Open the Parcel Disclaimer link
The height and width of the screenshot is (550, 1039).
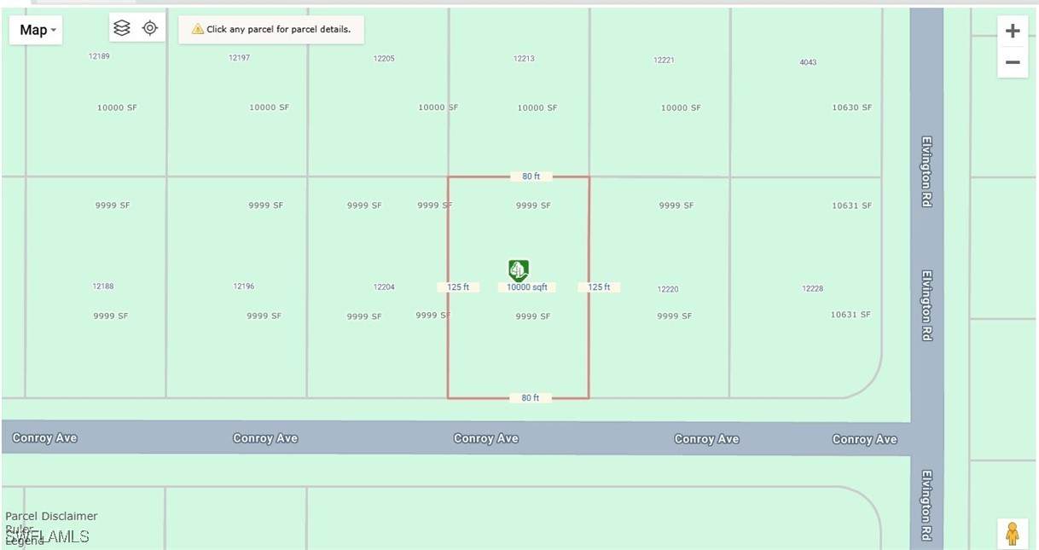point(51,516)
